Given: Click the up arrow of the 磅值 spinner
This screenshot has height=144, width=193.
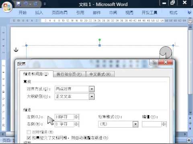Looking at the screenshot, I should (164, 123).
